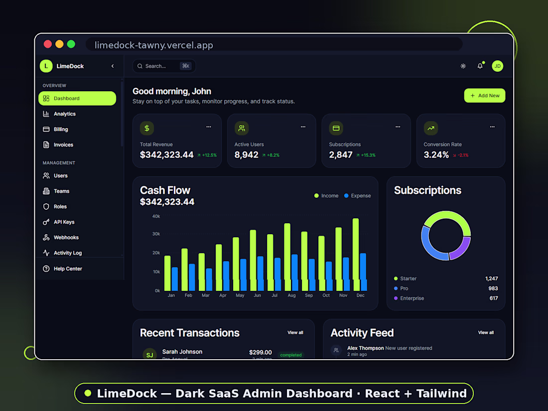This screenshot has height=411, width=548.
Task: Click the SJ avatar for Sarah Johnson
Action: (149, 354)
